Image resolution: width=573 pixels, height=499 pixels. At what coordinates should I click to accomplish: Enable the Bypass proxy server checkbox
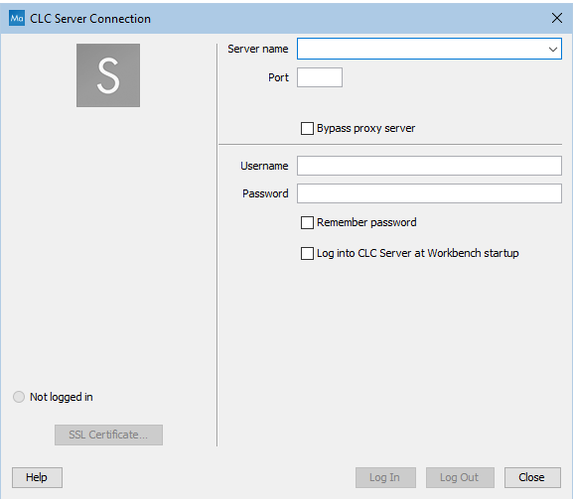[307, 129]
